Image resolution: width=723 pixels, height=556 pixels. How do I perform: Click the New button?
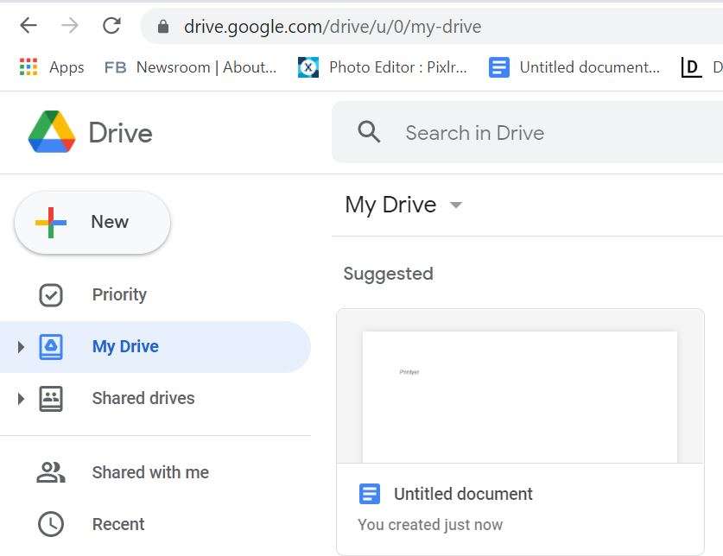(x=92, y=222)
